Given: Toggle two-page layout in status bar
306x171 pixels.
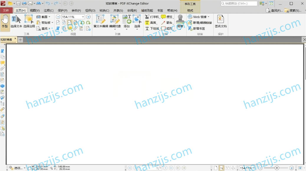Looking at the screenshot, I should click(227, 168).
